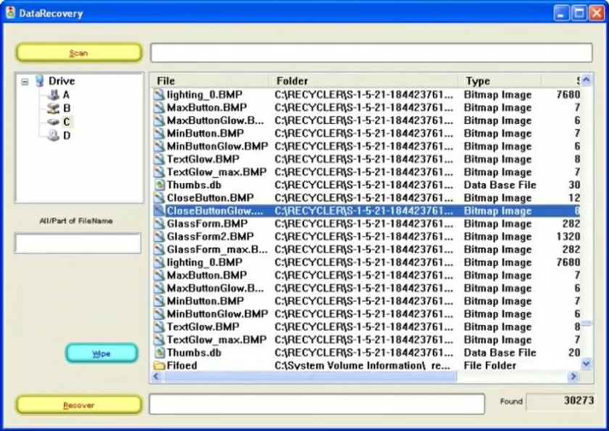Select drive C in the drive tree
The width and height of the screenshot is (609, 431).
65,121
